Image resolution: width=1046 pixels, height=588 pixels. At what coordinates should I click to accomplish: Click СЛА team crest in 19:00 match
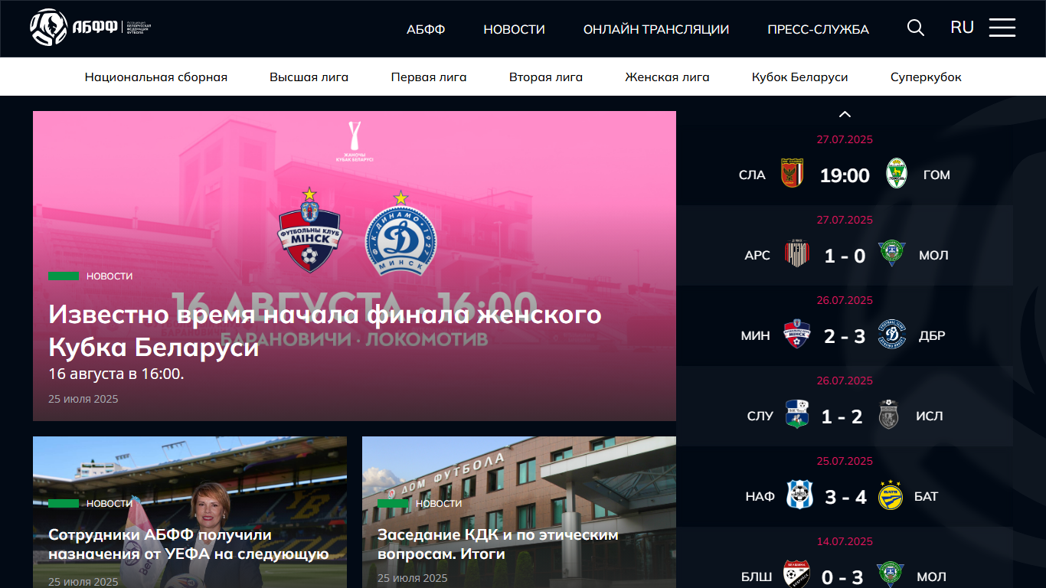793,174
